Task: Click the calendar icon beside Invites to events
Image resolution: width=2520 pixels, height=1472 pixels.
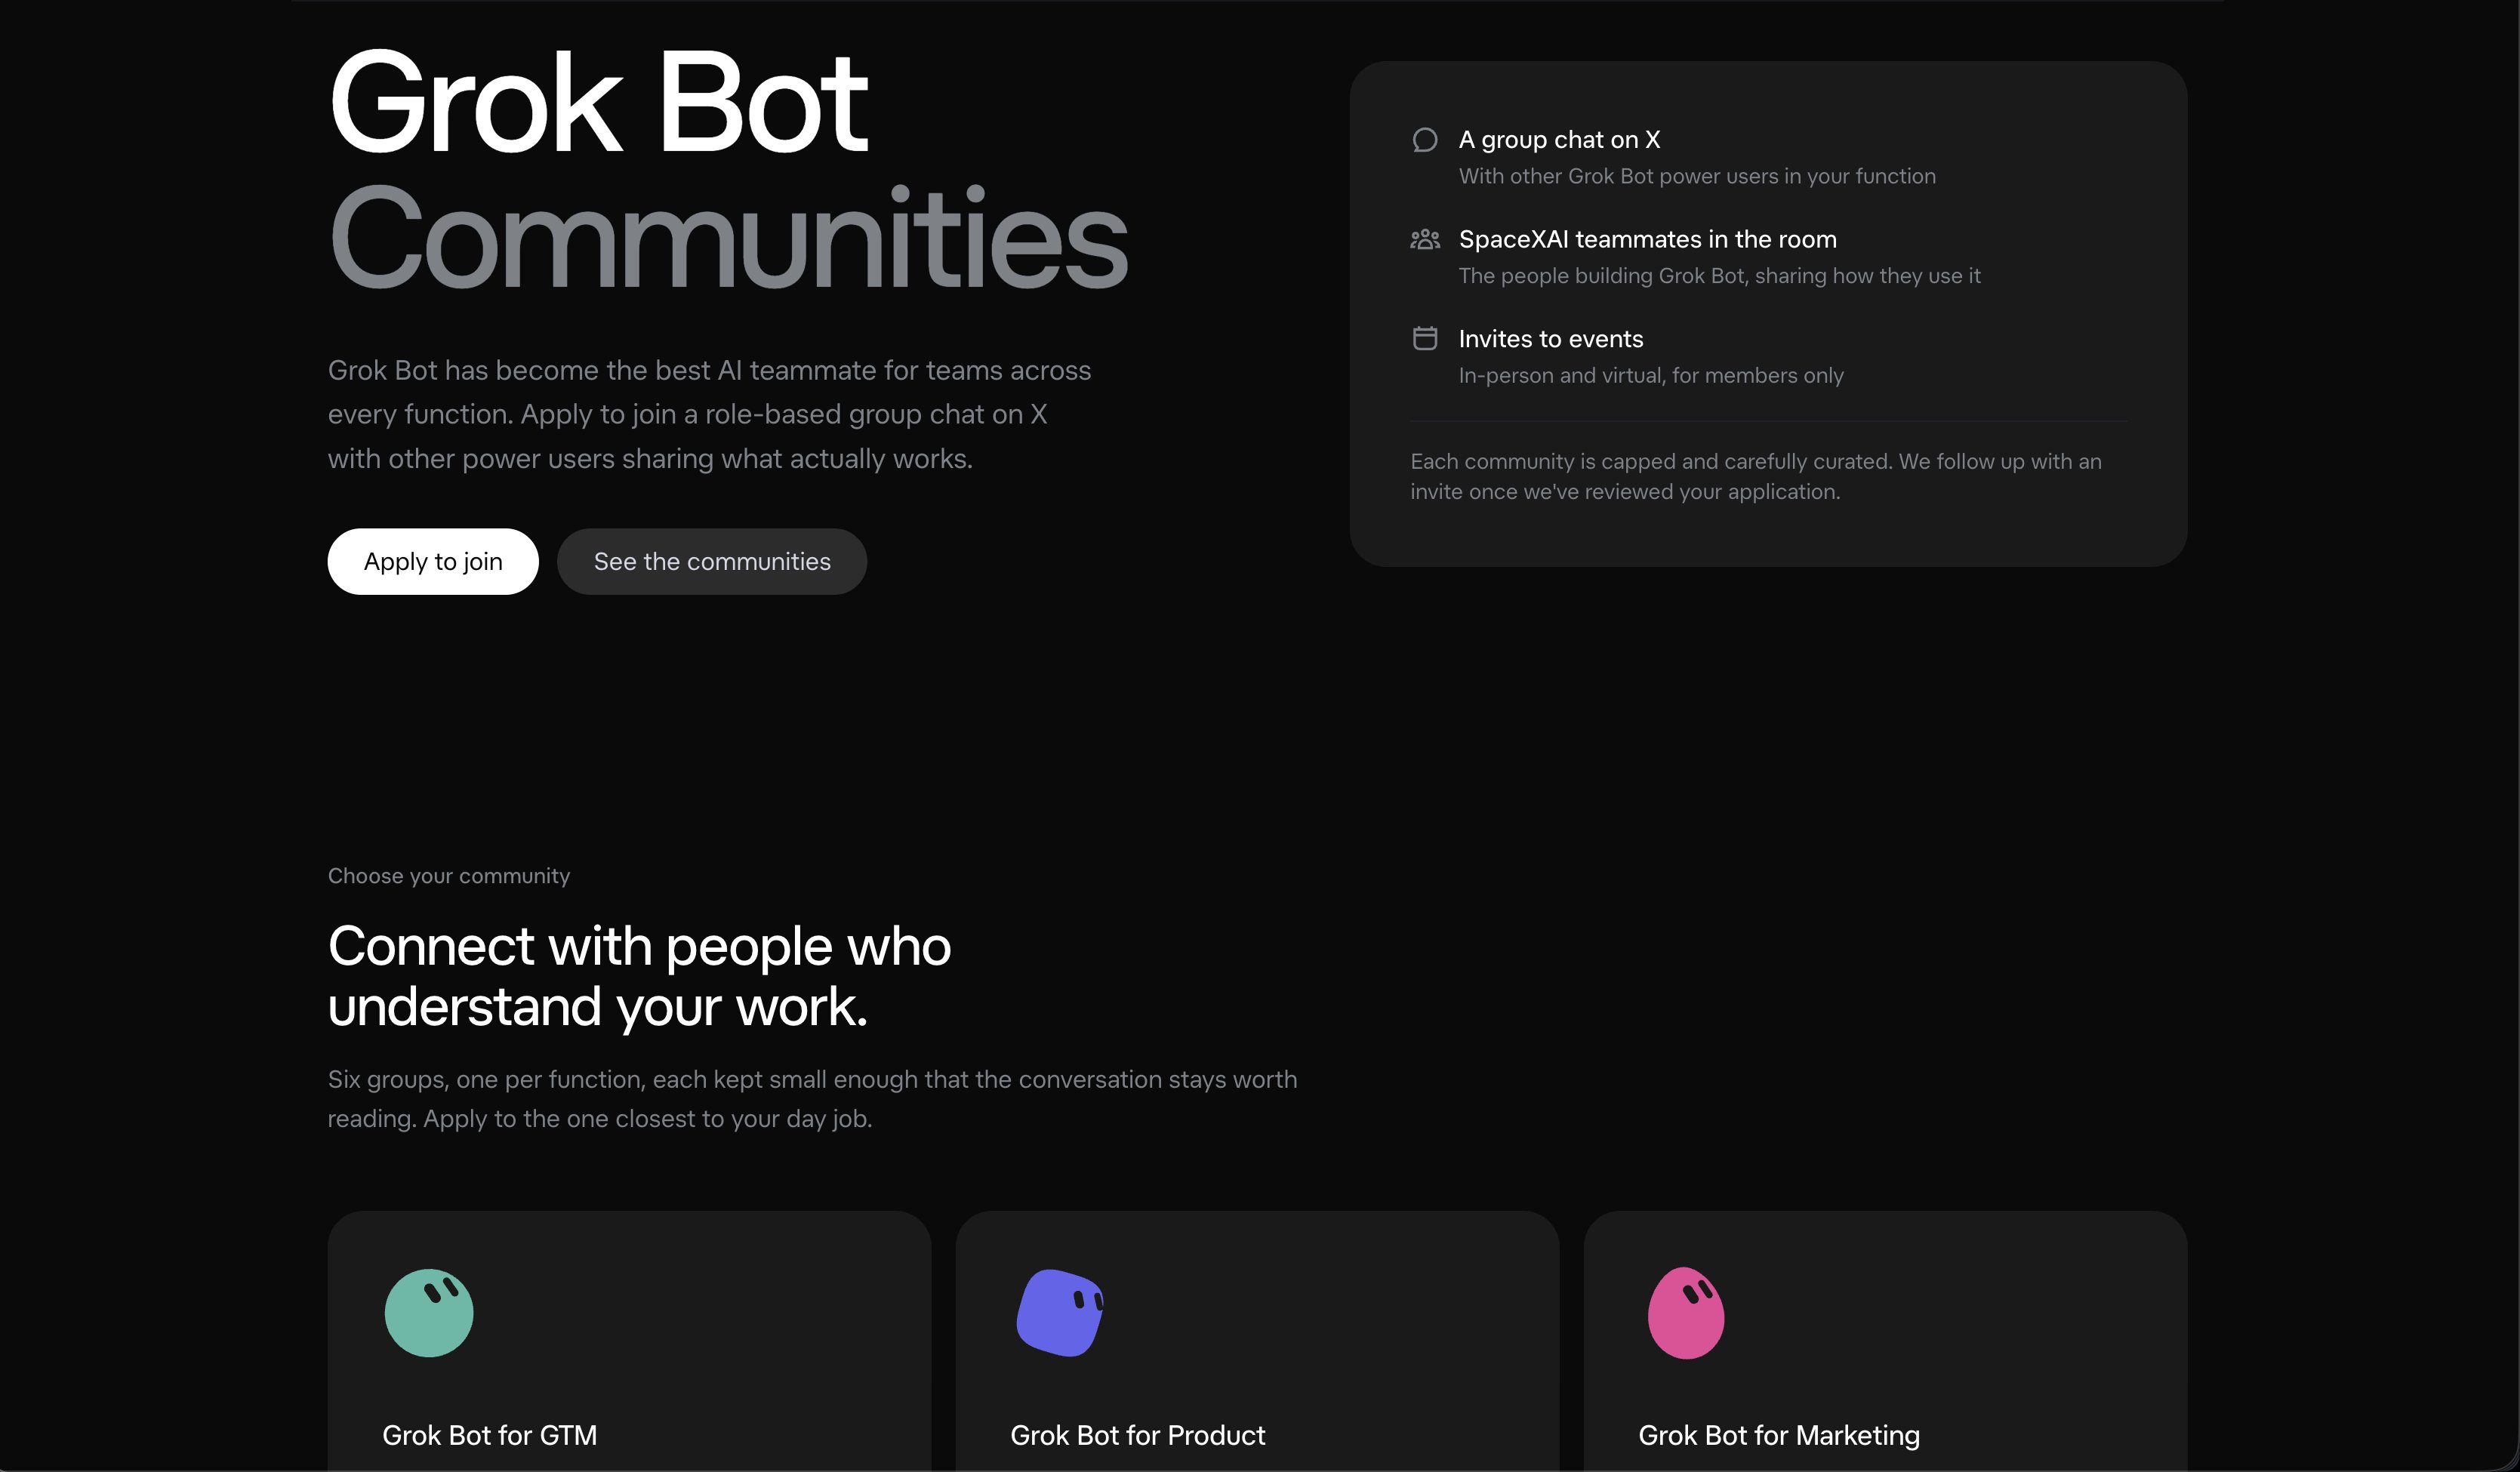Action: 1425,338
